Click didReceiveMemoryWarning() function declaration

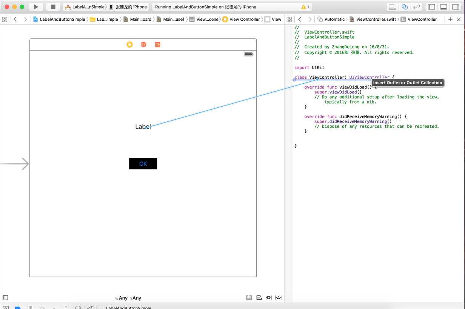[356, 116]
